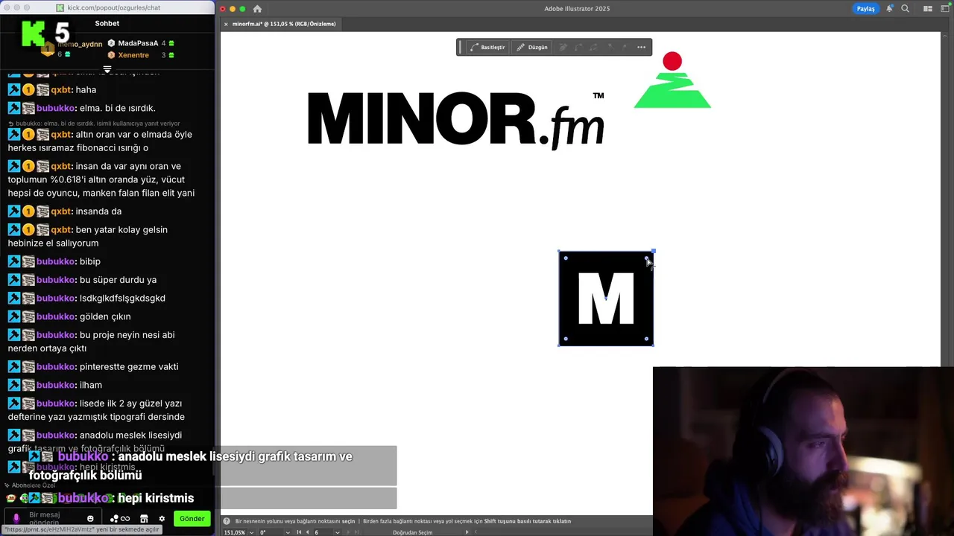Click the streamer webcam overlay
This screenshot has height=536, width=954.
(803, 451)
